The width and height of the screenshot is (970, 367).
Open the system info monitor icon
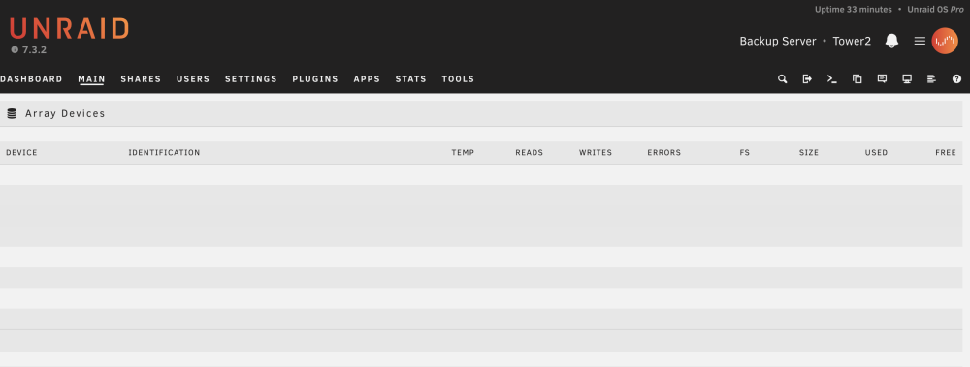point(907,79)
